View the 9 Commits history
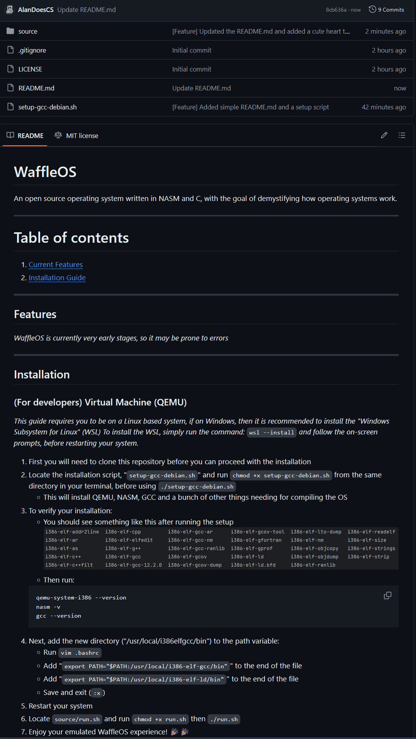 coord(390,10)
